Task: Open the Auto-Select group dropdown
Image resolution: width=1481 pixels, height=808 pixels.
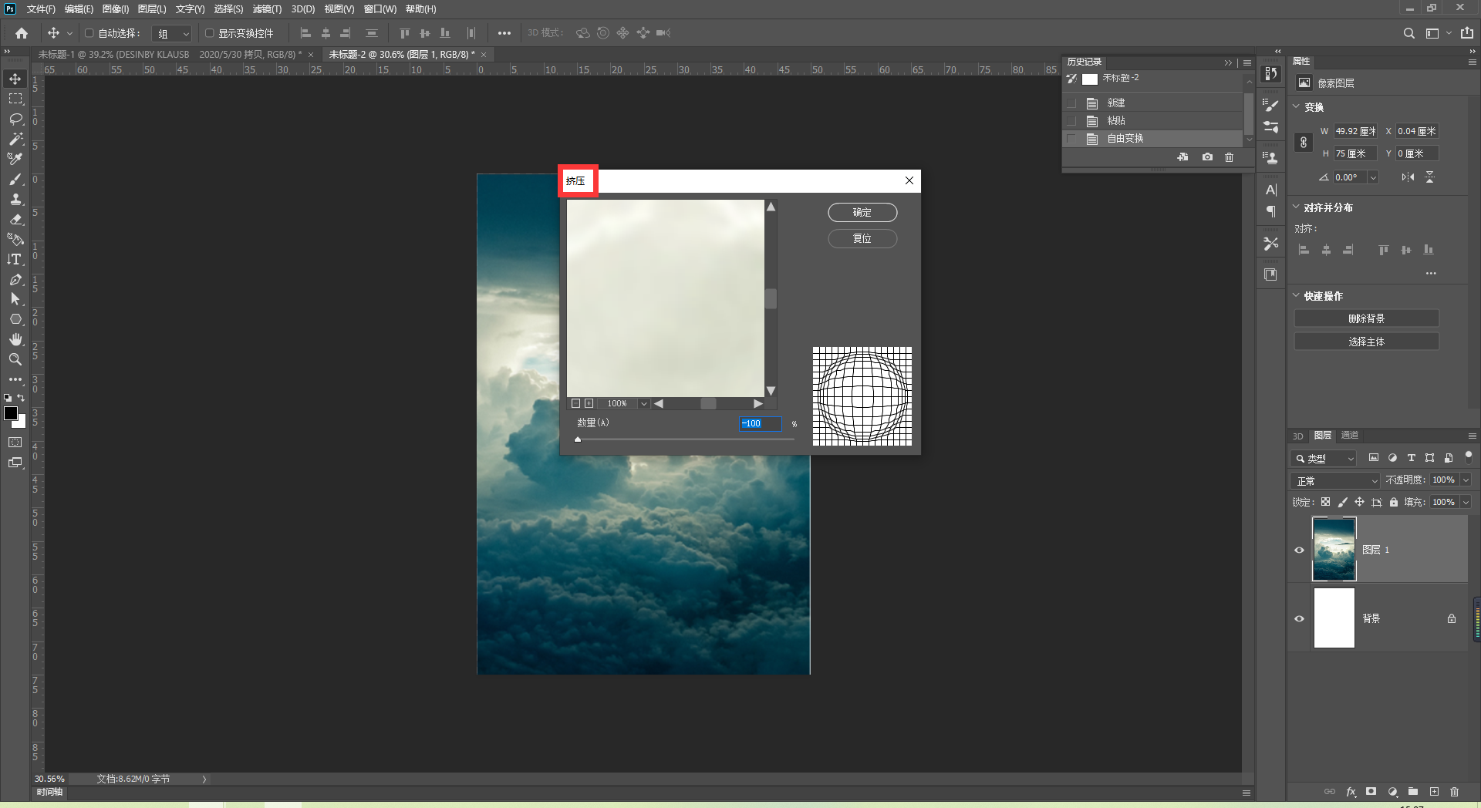Action: [x=171, y=34]
